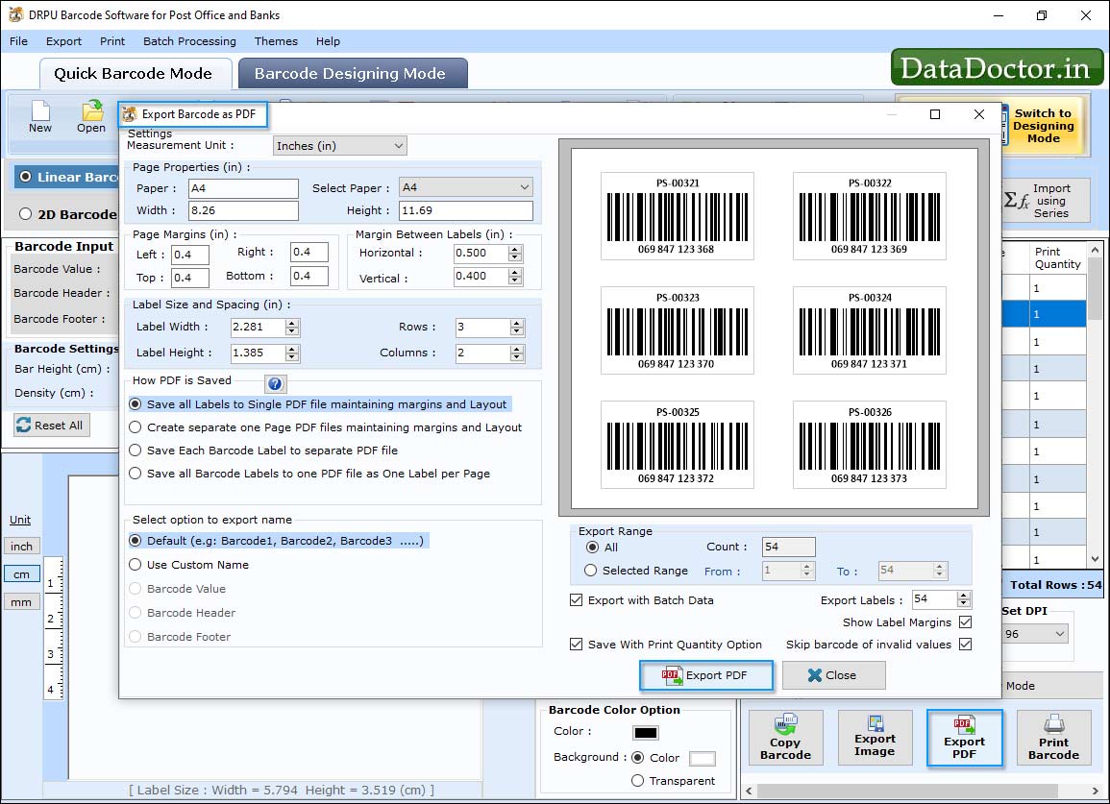The width and height of the screenshot is (1110, 804).
Task: Click PS-00321 barcode preview label
Action: pos(678,216)
